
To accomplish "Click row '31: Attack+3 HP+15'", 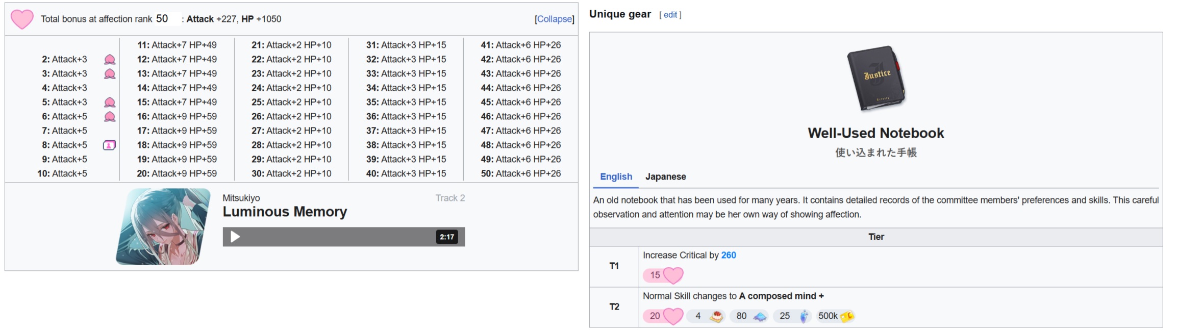I will click(x=406, y=45).
